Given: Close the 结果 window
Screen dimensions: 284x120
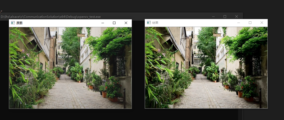Looking at the screenshot, I should coord(262,23).
